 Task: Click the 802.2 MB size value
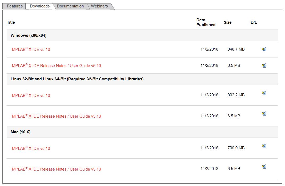[236, 95]
